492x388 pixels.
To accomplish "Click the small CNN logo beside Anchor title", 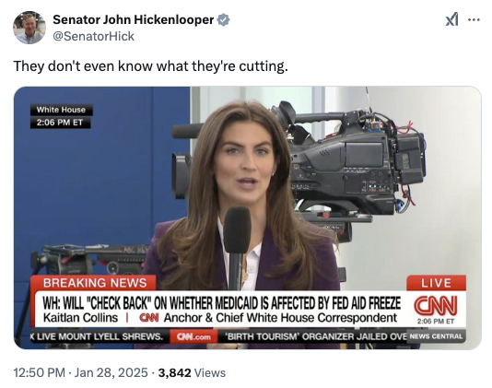I will (149, 318).
